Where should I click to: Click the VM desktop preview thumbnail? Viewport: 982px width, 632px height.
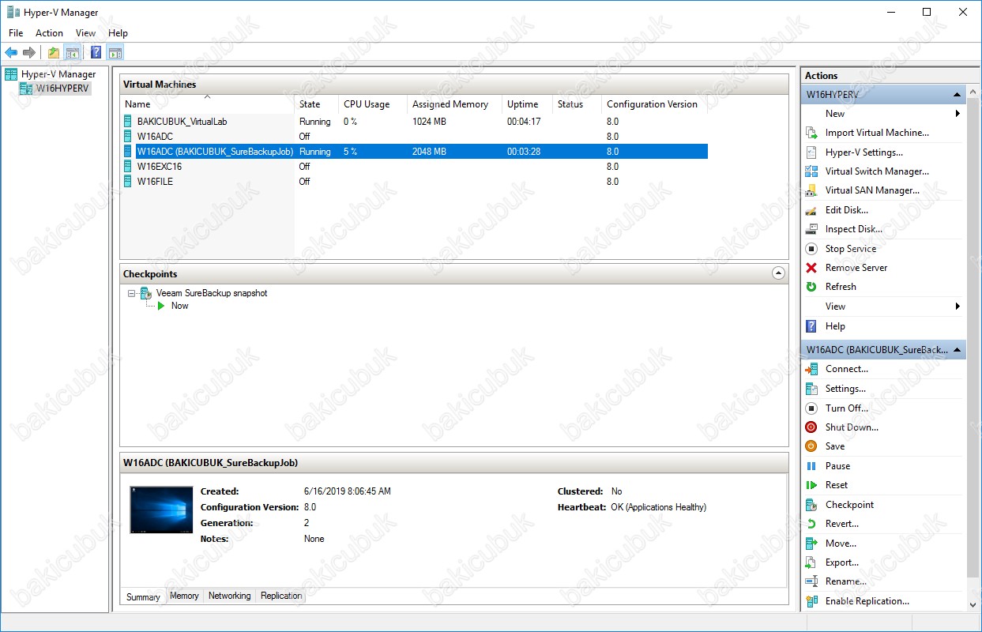coord(161,510)
